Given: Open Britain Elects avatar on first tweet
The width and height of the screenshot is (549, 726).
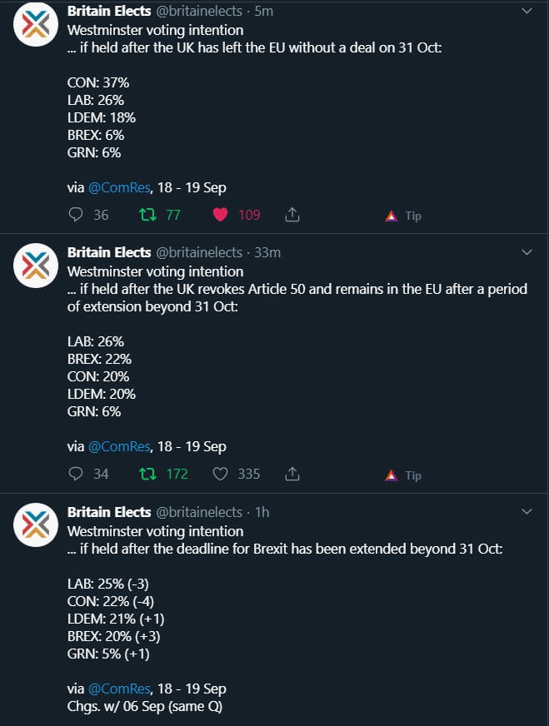Looking at the screenshot, I should [35, 25].
